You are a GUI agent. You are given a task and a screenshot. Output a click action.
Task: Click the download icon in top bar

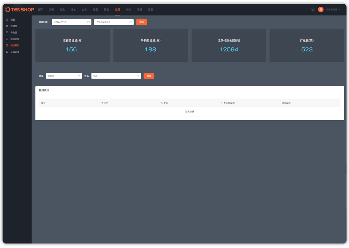pos(313,9)
